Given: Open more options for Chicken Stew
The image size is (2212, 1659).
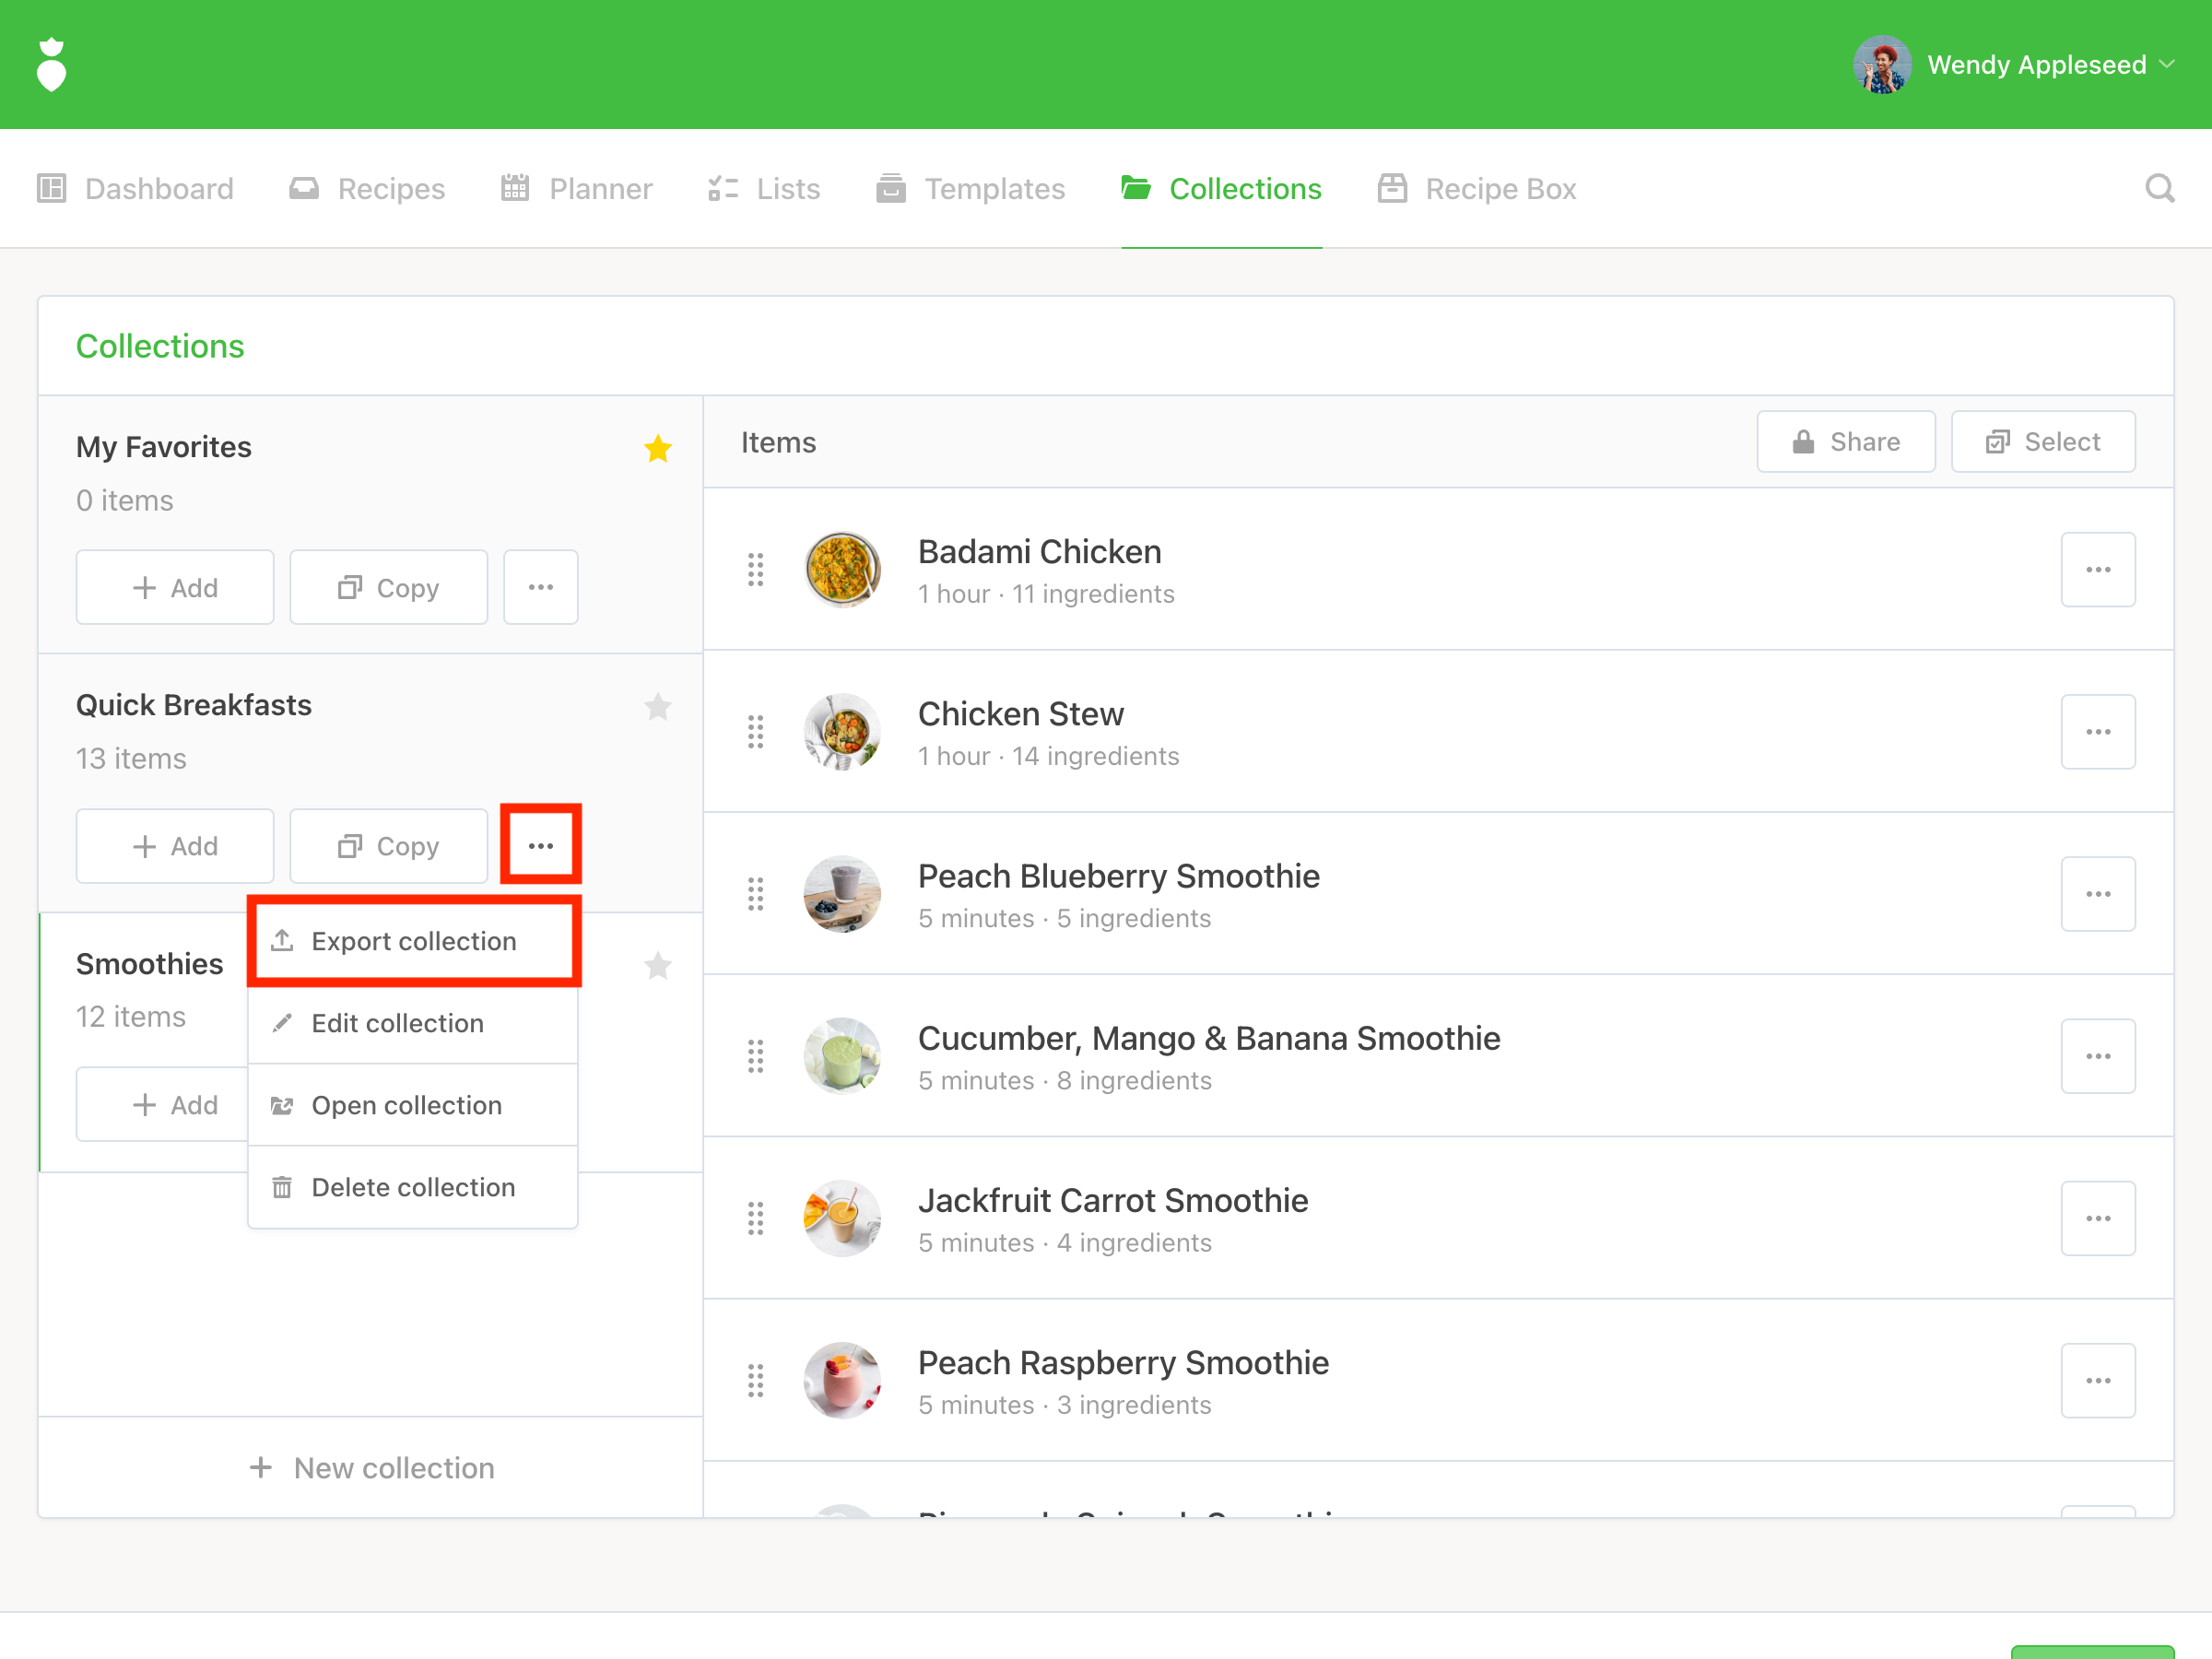Looking at the screenshot, I should [2097, 732].
